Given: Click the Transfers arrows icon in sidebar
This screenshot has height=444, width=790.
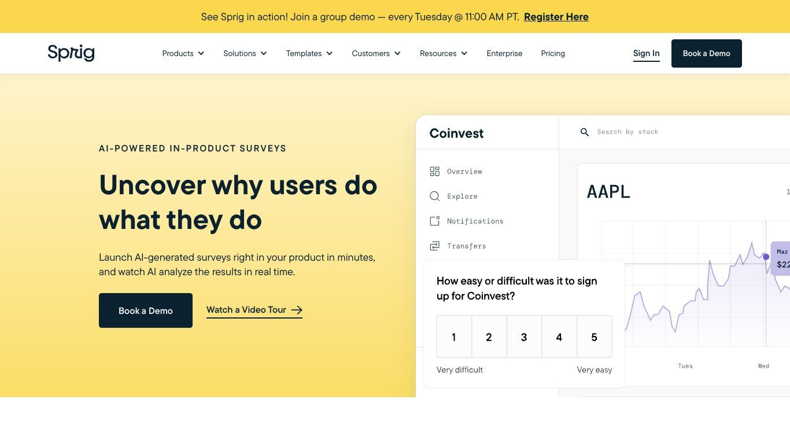Looking at the screenshot, I should [435, 246].
